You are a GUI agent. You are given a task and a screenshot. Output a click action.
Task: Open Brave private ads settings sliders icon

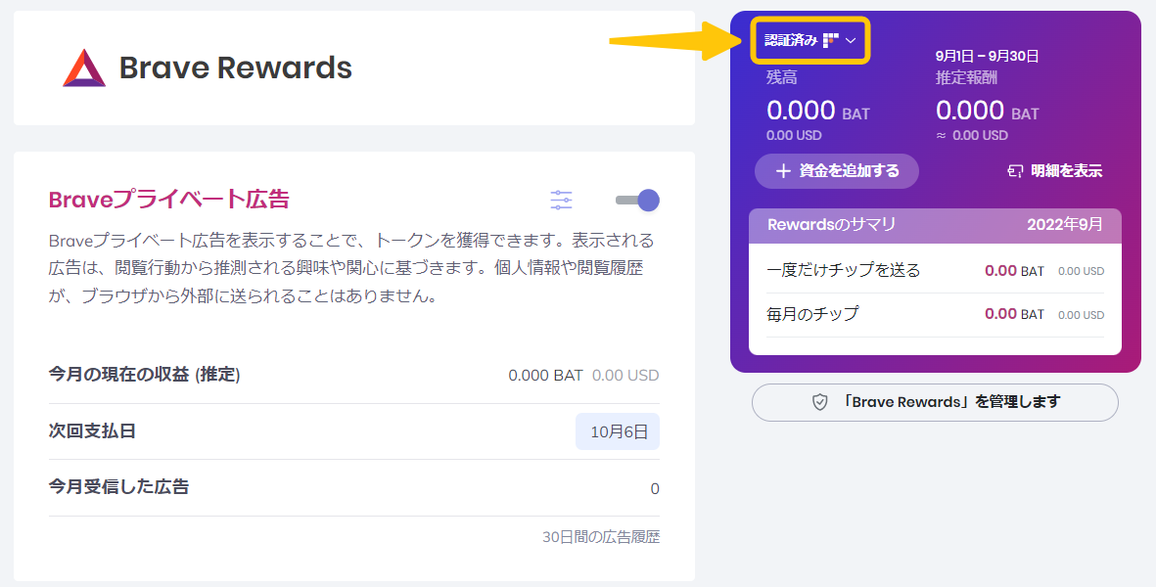tap(561, 200)
